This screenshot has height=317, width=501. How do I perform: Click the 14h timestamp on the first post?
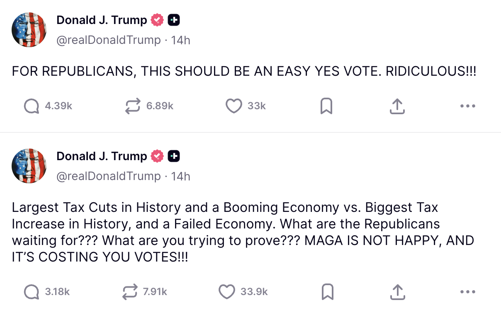[x=180, y=40]
